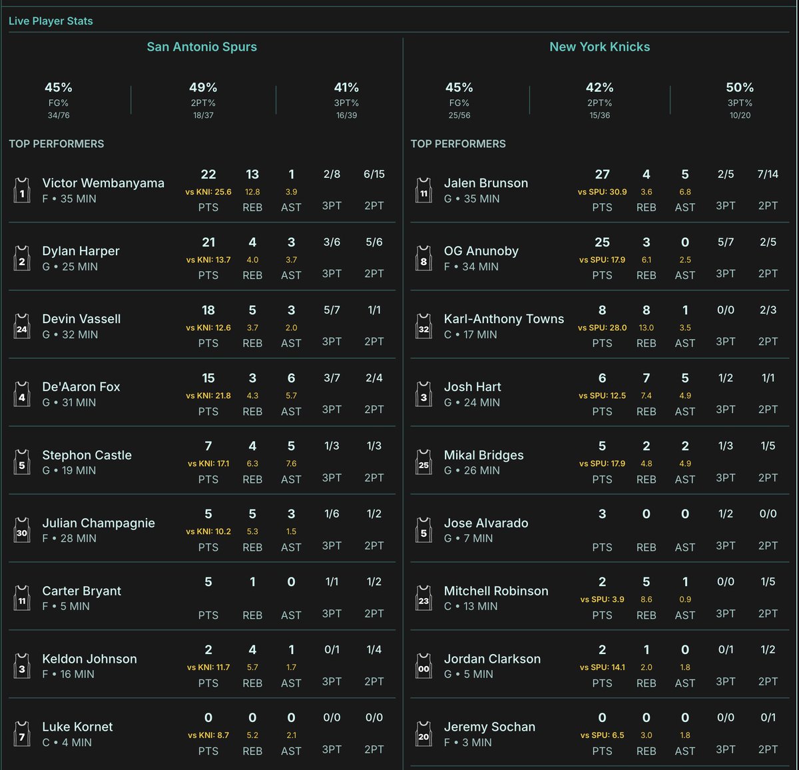Click Carter Bryant's number 11 jersey icon
Viewport: 799px width, 770px height.
(22, 598)
